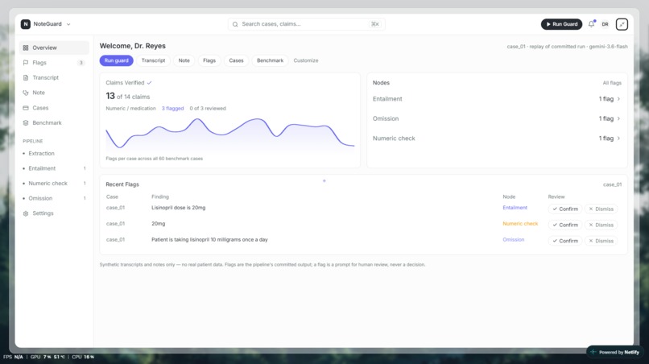Image resolution: width=649 pixels, height=364 pixels.
Task: Switch to the Note tab pill
Action: pyautogui.click(x=184, y=60)
